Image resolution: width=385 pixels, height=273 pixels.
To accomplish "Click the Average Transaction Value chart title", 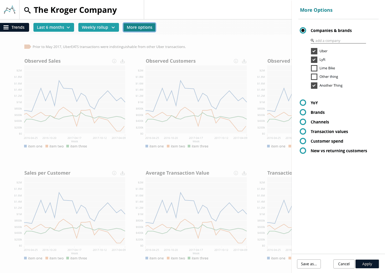I will pyautogui.click(x=177, y=173).
